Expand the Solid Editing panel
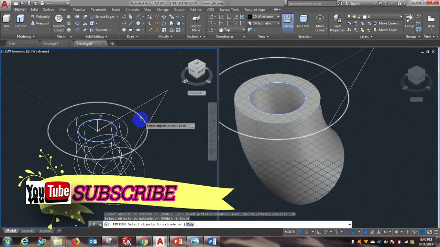440x247 pixels. tap(97, 36)
